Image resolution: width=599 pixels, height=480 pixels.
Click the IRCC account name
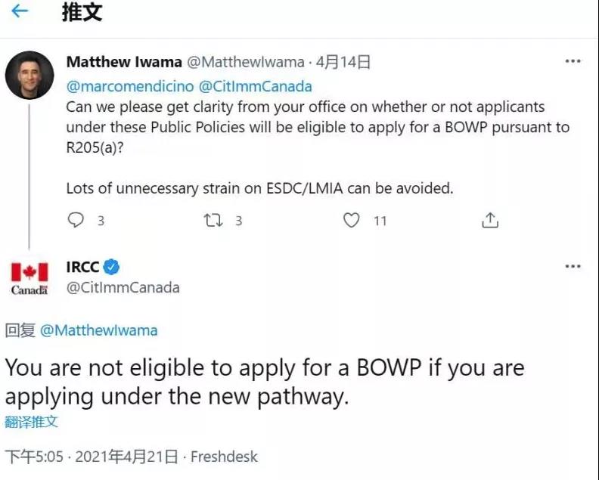82,266
